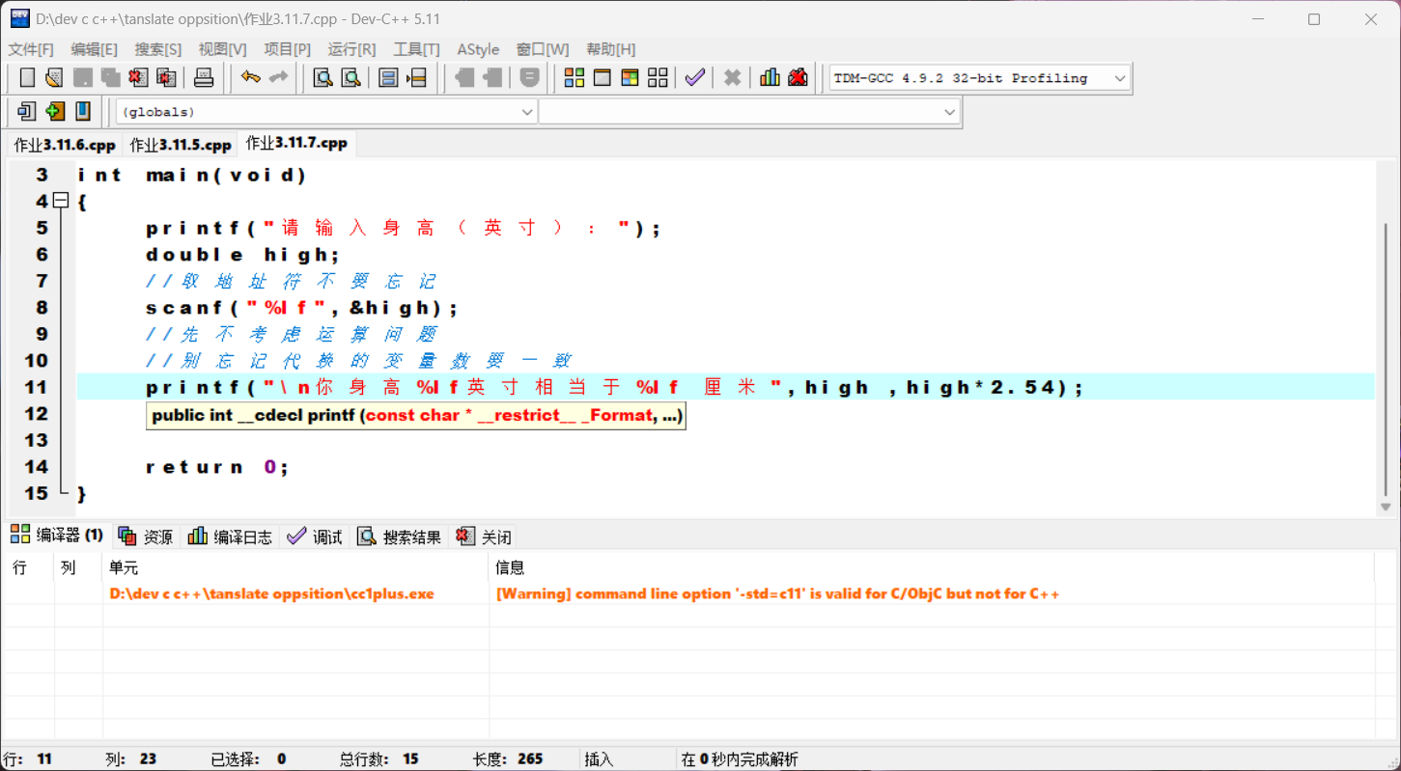Open the AStyle menu

point(478,49)
